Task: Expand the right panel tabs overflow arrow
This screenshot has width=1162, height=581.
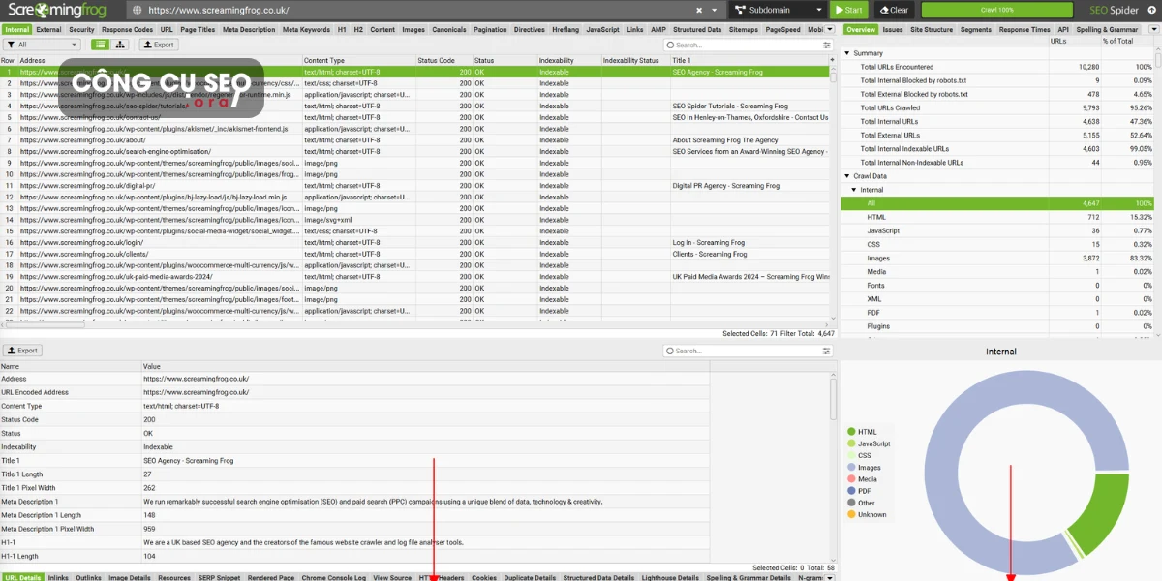Action: coord(1153,30)
